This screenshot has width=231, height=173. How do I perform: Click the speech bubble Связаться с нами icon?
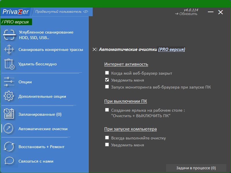click(9, 161)
